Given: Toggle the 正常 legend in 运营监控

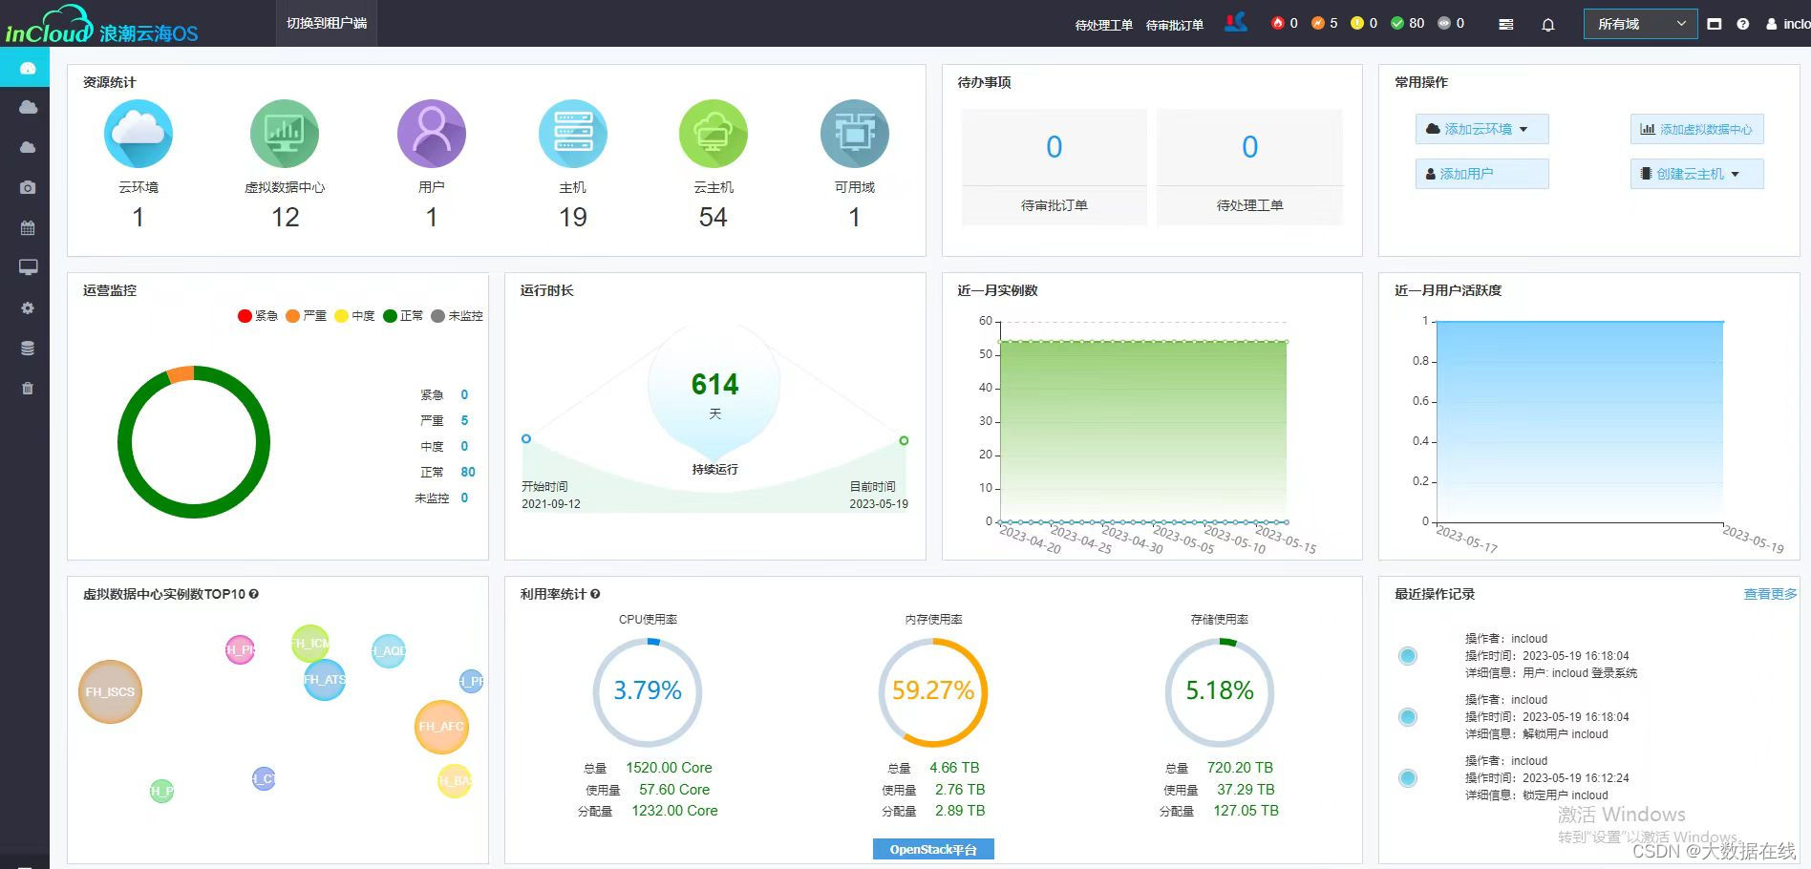Looking at the screenshot, I should click(x=403, y=316).
